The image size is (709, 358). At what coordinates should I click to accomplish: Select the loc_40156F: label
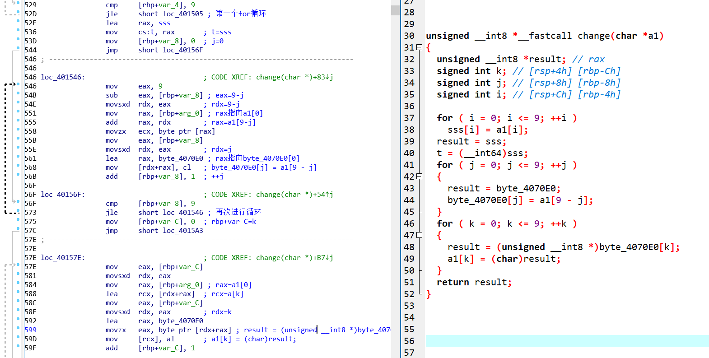(x=63, y=195)
